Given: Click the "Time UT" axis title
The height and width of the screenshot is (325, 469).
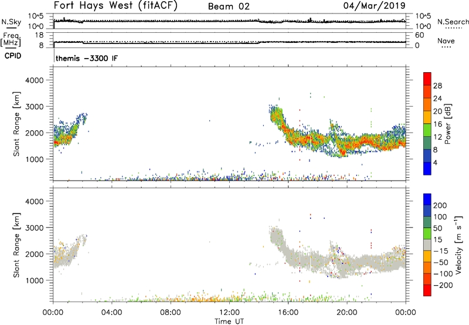Looking at the screenshot, I should pos(229,321).
